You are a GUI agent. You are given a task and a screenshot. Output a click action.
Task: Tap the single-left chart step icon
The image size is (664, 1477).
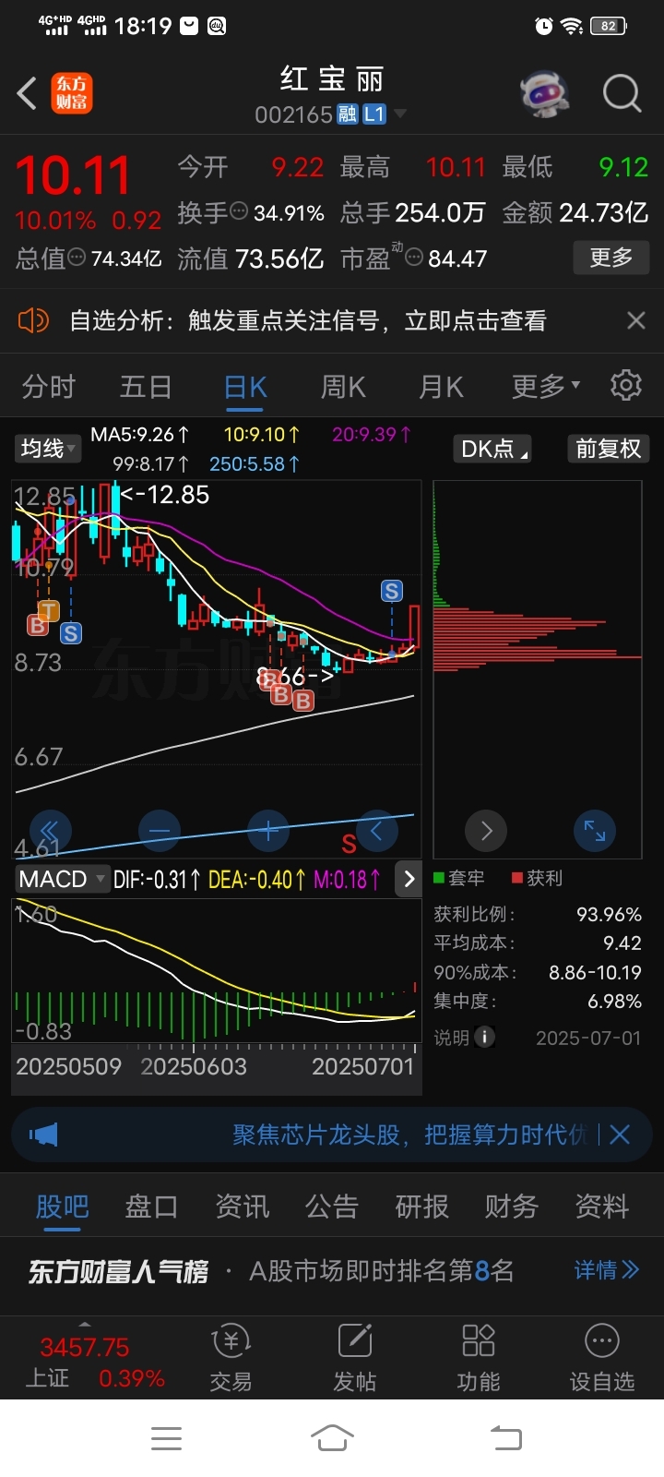point(377,831)
